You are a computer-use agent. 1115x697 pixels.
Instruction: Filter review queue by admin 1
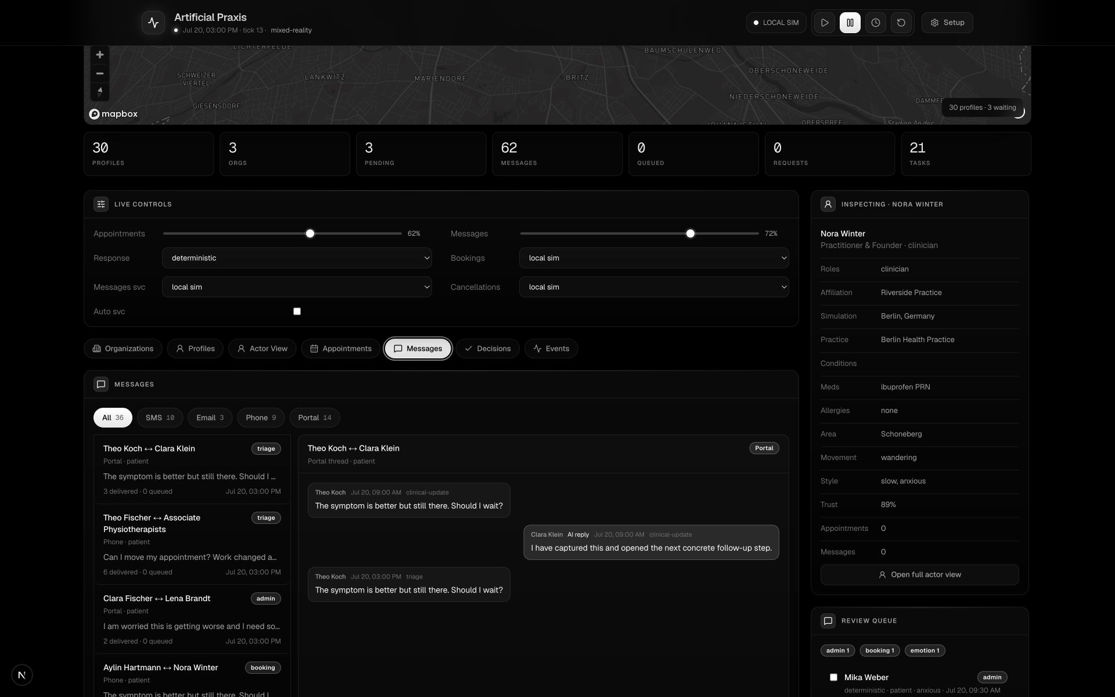click(x=837, y=651)
